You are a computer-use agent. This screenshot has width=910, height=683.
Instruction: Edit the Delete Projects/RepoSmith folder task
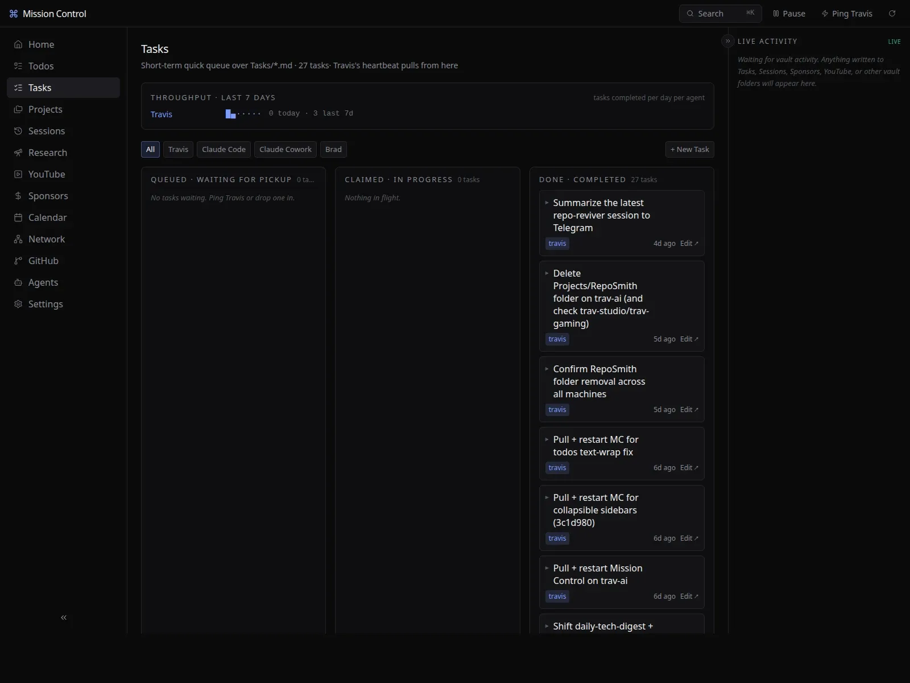click(689, 339)
